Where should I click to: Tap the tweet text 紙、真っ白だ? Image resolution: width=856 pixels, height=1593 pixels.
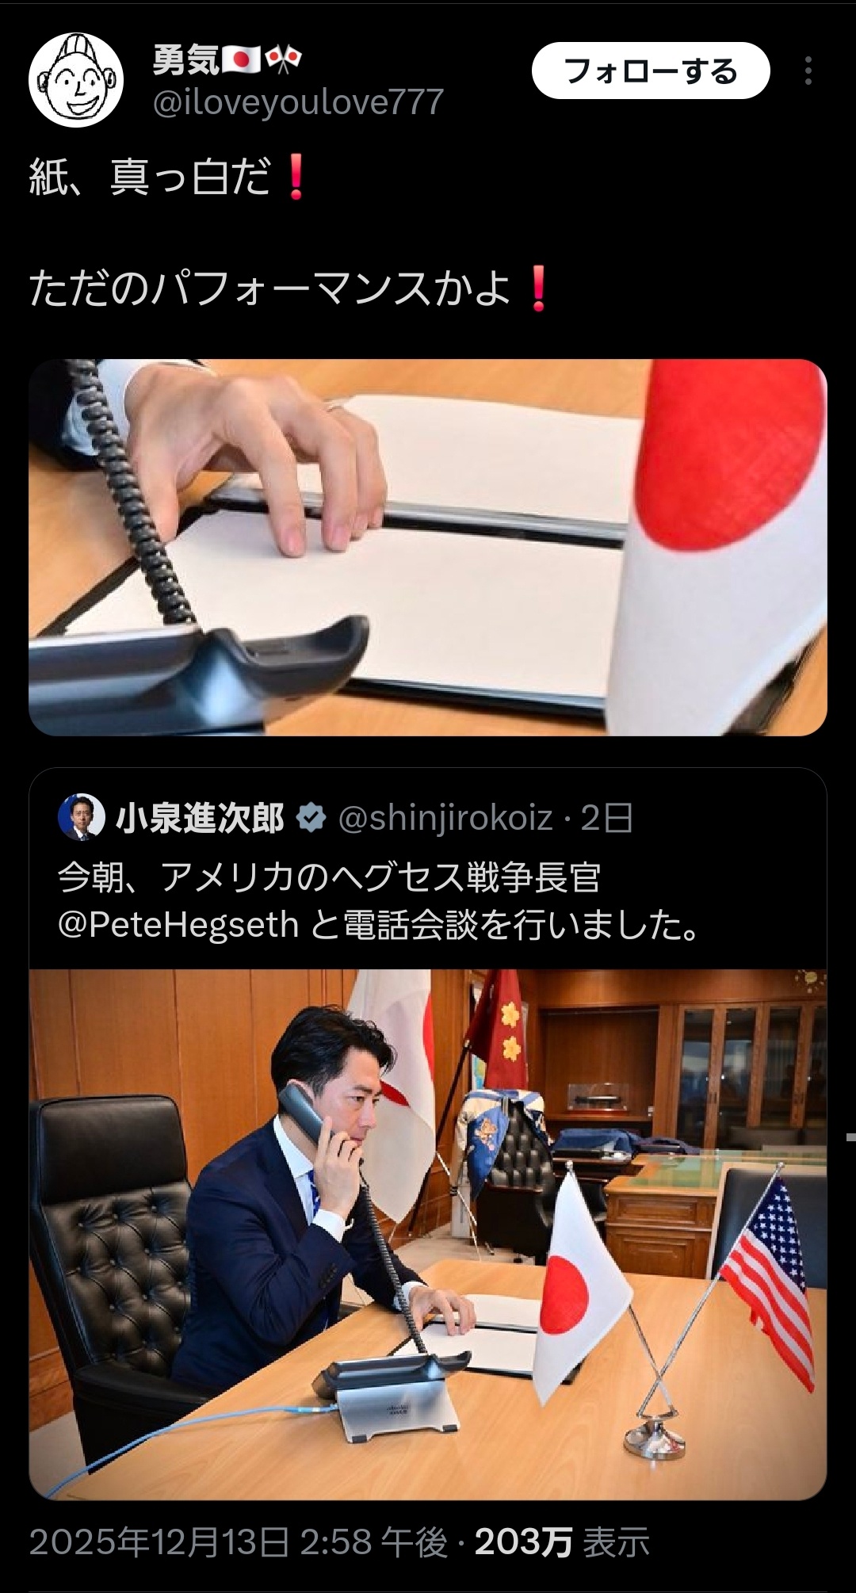point(149,177)
